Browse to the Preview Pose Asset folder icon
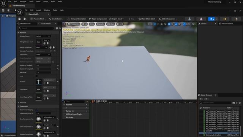The width and height of the screenshot is (243, 137). [x=54, y=47]
